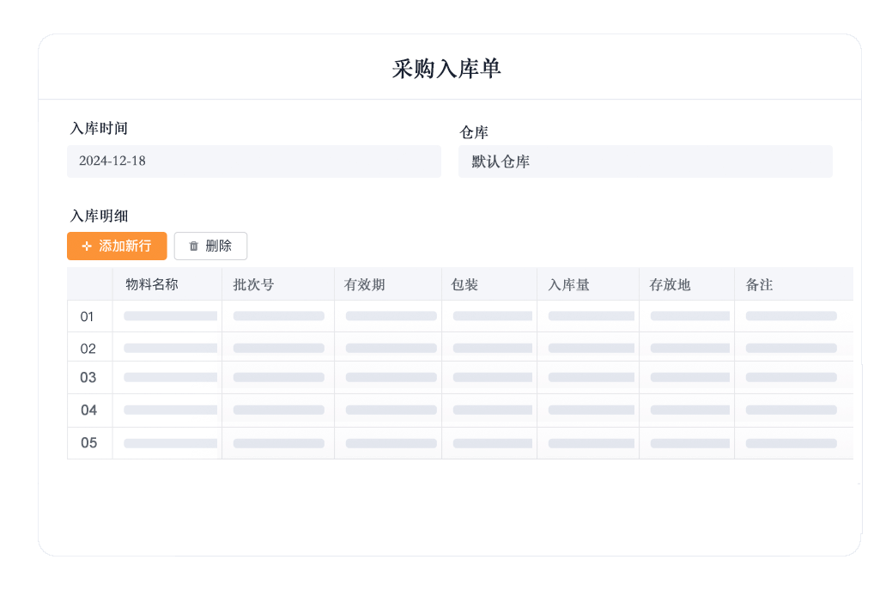The image size is (892, 590).
Task: Select row 03 by its number cell
Action: tap(88, 378)
